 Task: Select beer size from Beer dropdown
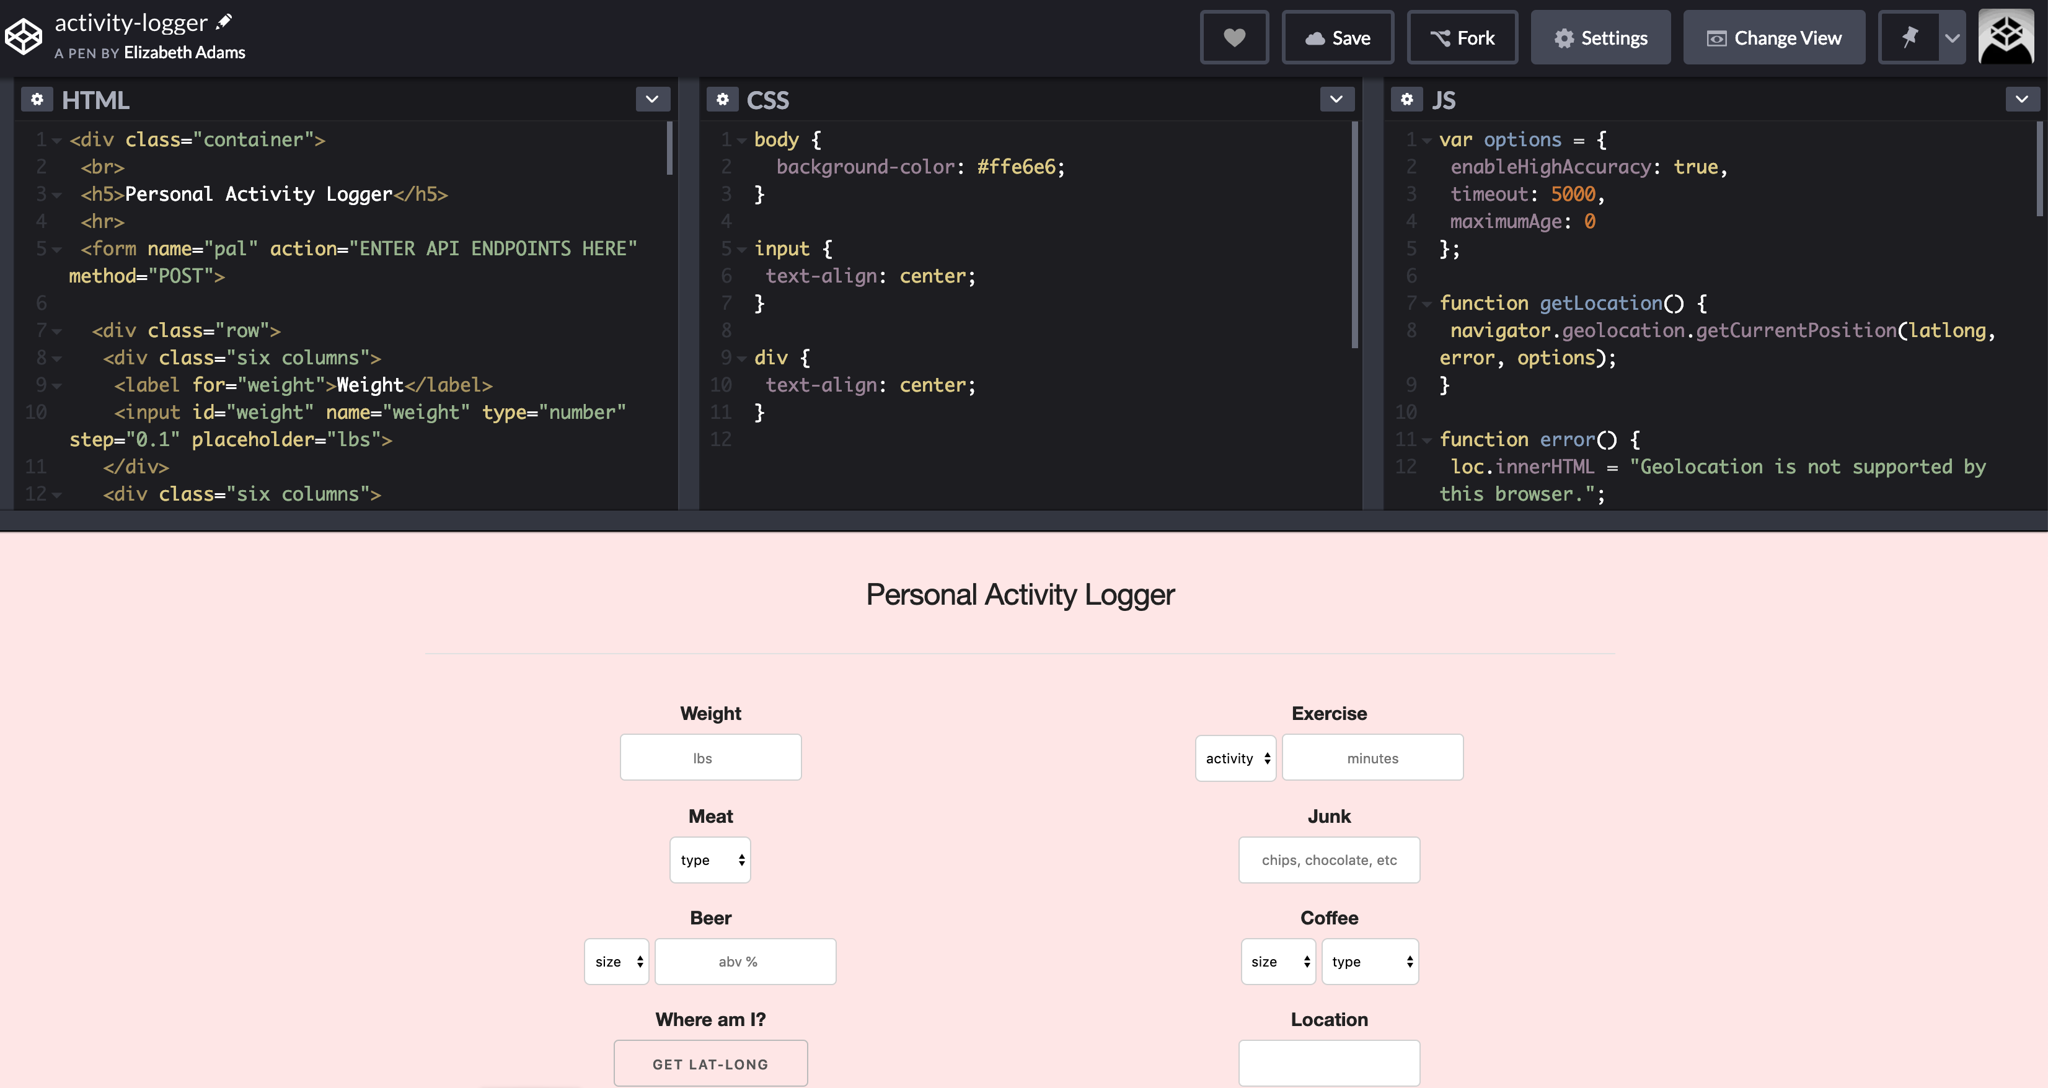click(615, 961)
